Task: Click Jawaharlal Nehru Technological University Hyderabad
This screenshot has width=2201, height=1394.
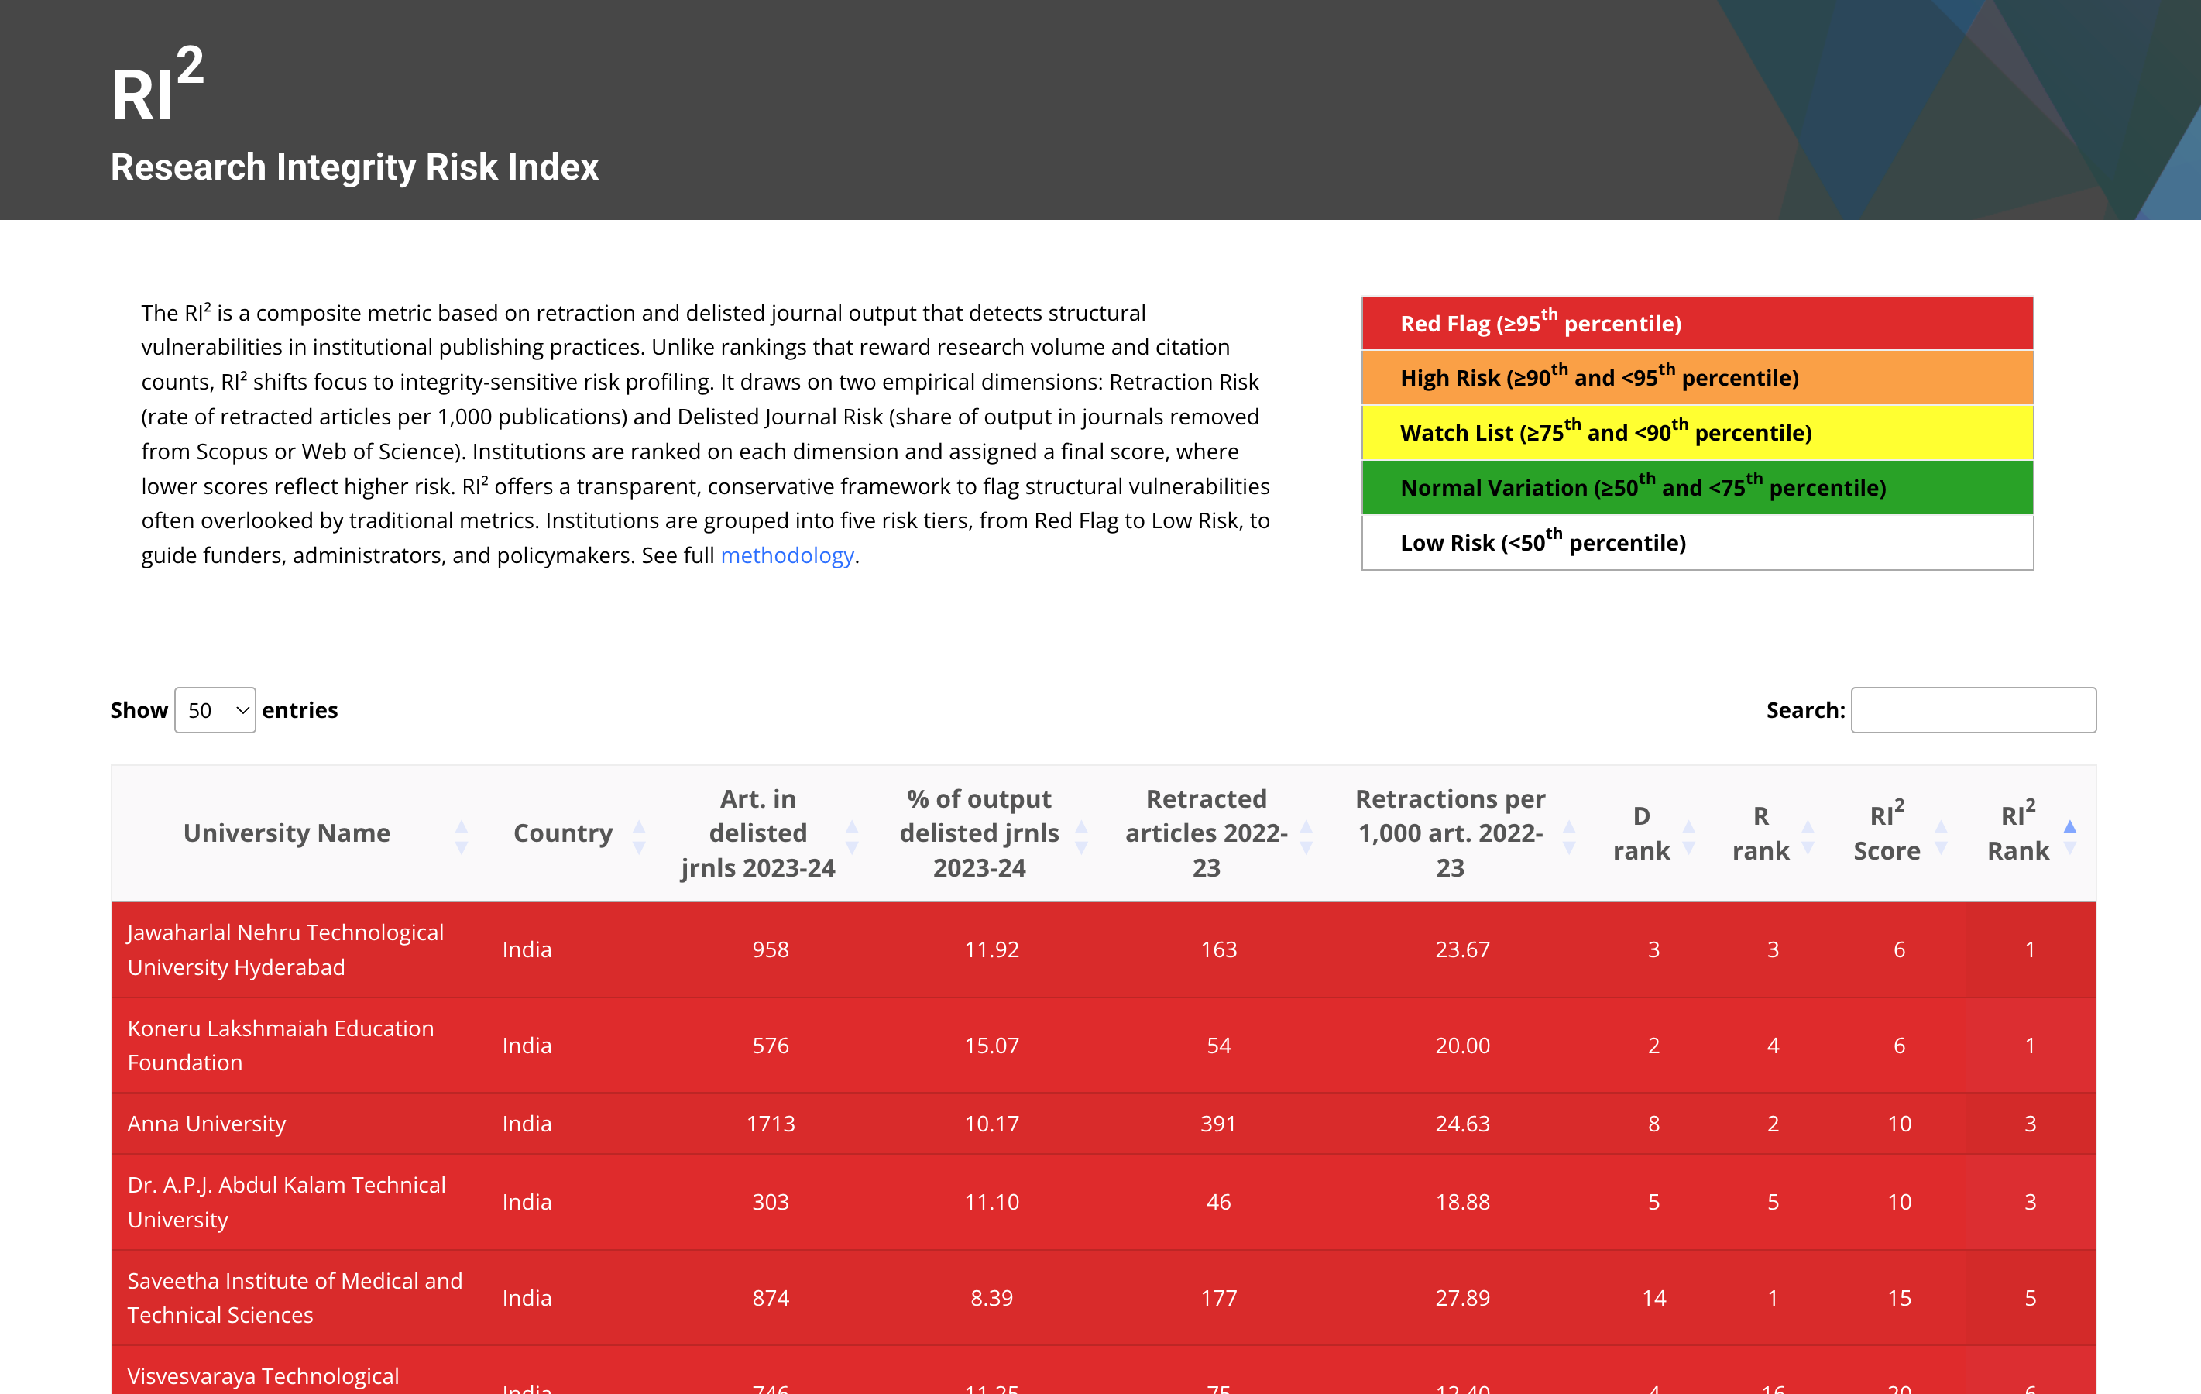Action: [285, 949]
